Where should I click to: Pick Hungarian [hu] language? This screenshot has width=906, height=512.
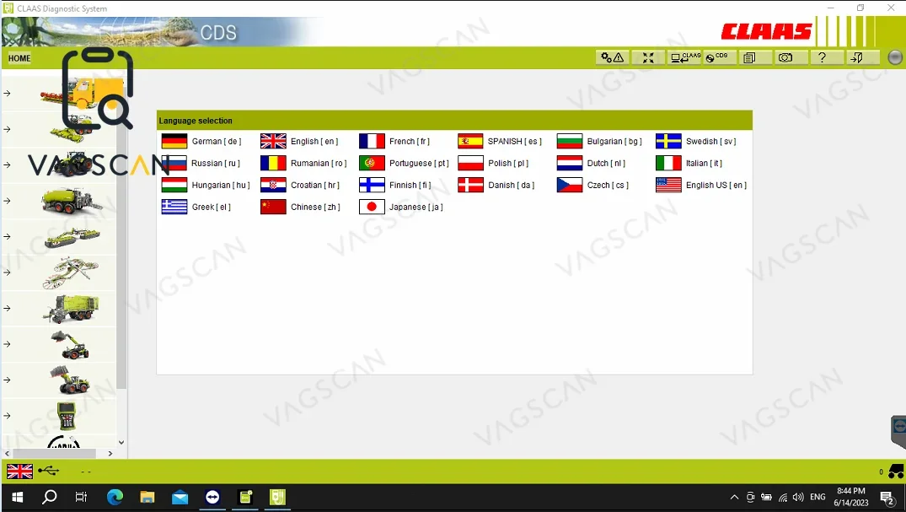point(206,185)
